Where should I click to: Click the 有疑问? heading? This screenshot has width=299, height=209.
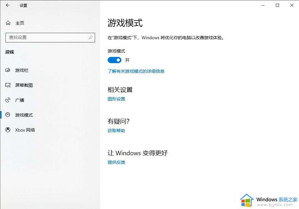(119, 121)
